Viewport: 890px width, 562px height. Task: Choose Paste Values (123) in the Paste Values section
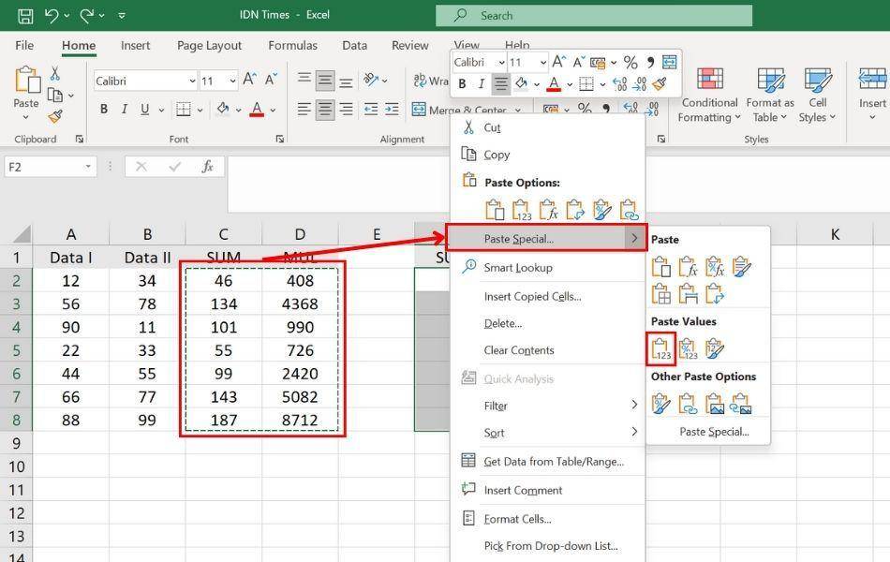[x=660, y=349]
